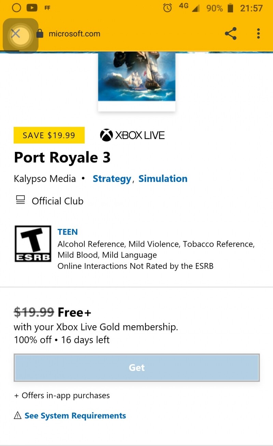Tap the ESRB Teen rating icon
273x446 pixels.
(33, 244)
